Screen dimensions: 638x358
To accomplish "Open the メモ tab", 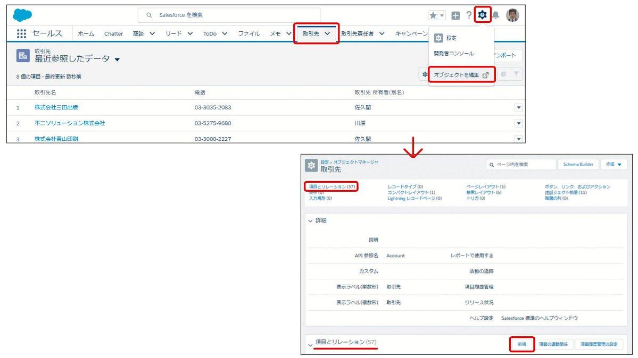I will (276, 33).
